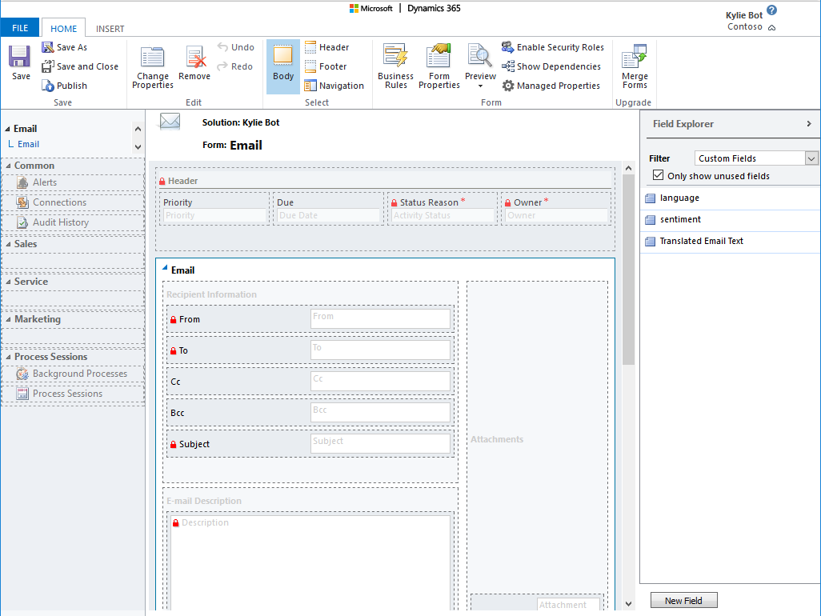Publish the form via Publish icon
The height and width of the screenshot is (616, 821).
[x=48, y=86]
